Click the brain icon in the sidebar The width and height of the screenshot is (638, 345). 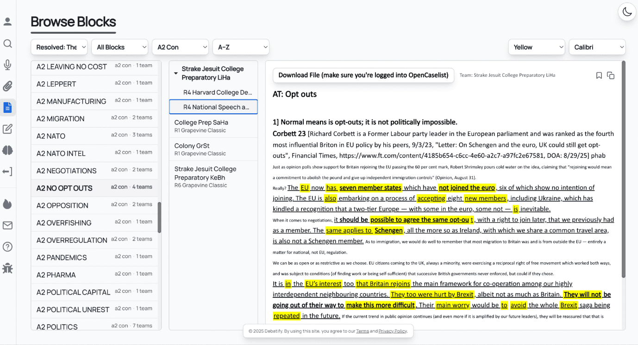coord(7,150)
